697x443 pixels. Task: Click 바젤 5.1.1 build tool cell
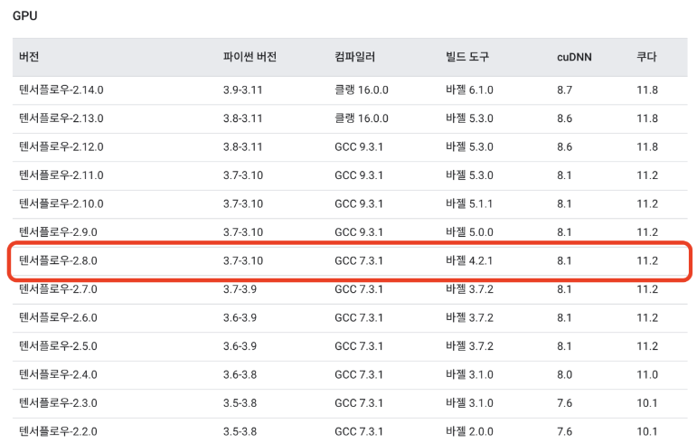click(469, 203)
